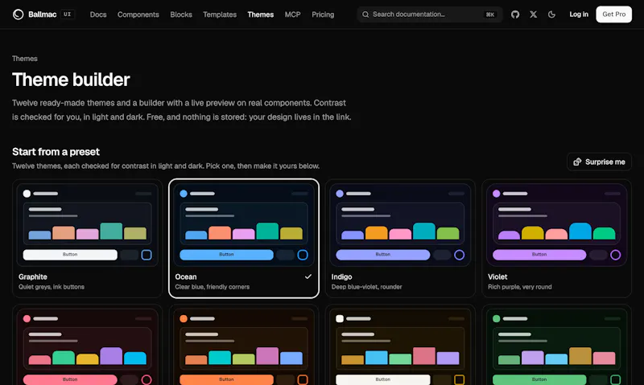Select the Graphite preset card
This screenshot has width=644, height=385.
pyautogui.click(x=88, y=238)
